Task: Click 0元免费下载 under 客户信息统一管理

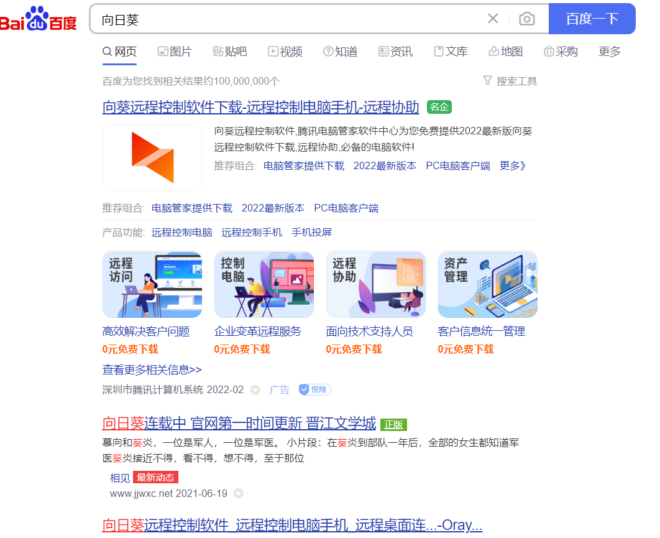Action: click(465, 350)
